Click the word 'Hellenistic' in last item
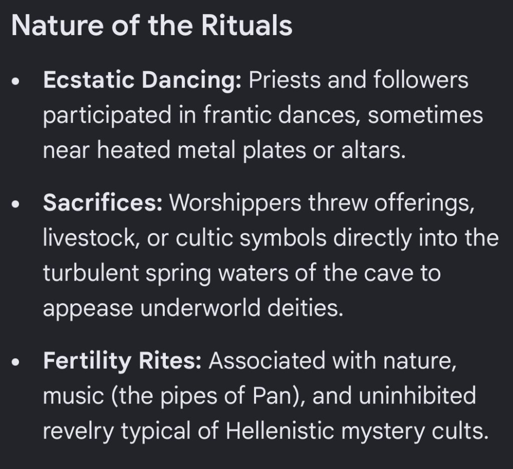Viewport: 513px width, 469px height. coord(280,430)
